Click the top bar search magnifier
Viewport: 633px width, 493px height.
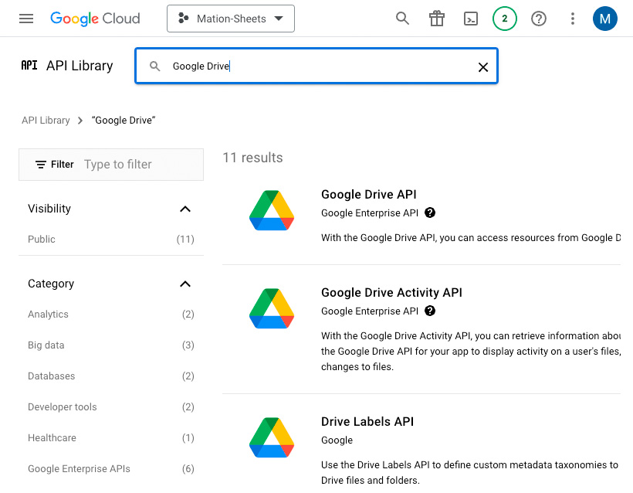coord(402,19)
